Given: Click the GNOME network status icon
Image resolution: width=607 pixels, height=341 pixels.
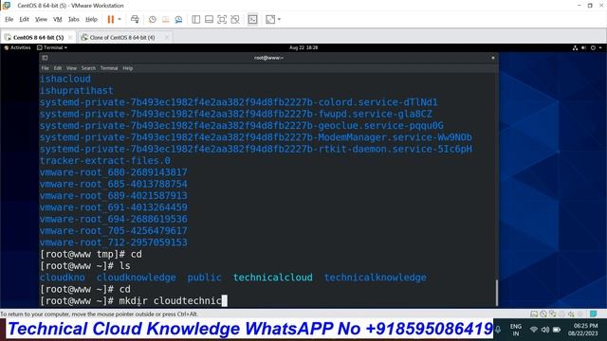Looking at the screenshot, I should 575,47.
